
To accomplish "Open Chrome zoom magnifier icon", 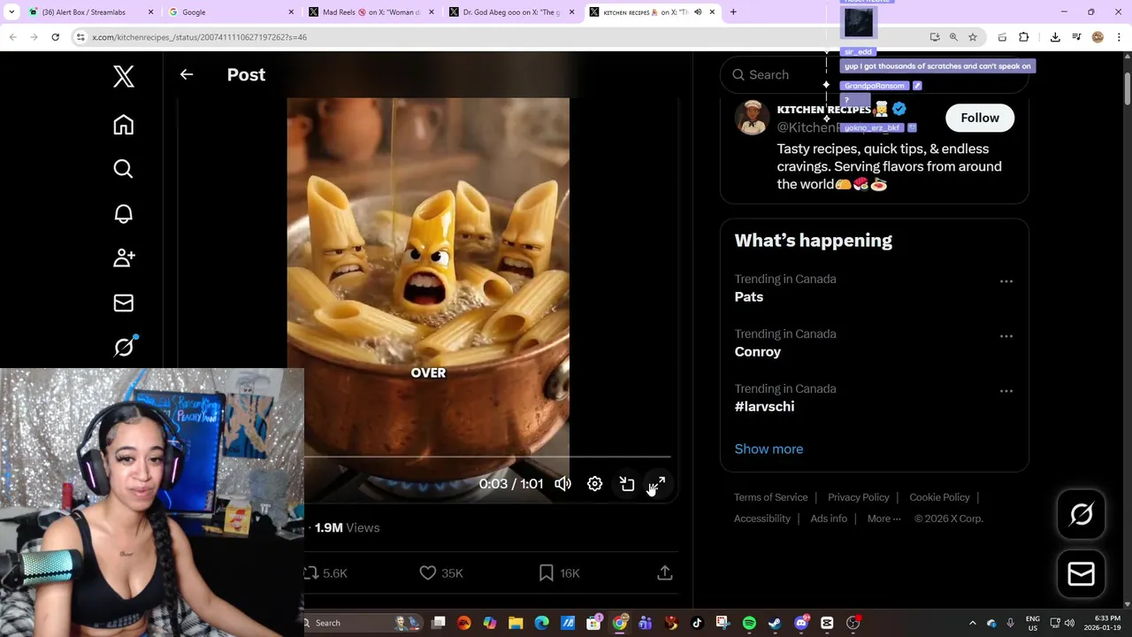I will click(x=953, y=37).
